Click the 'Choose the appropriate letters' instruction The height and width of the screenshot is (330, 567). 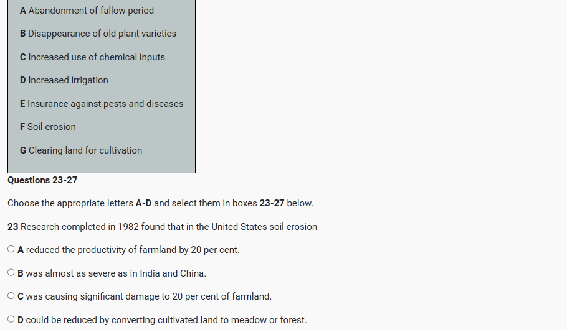(71, 203)
